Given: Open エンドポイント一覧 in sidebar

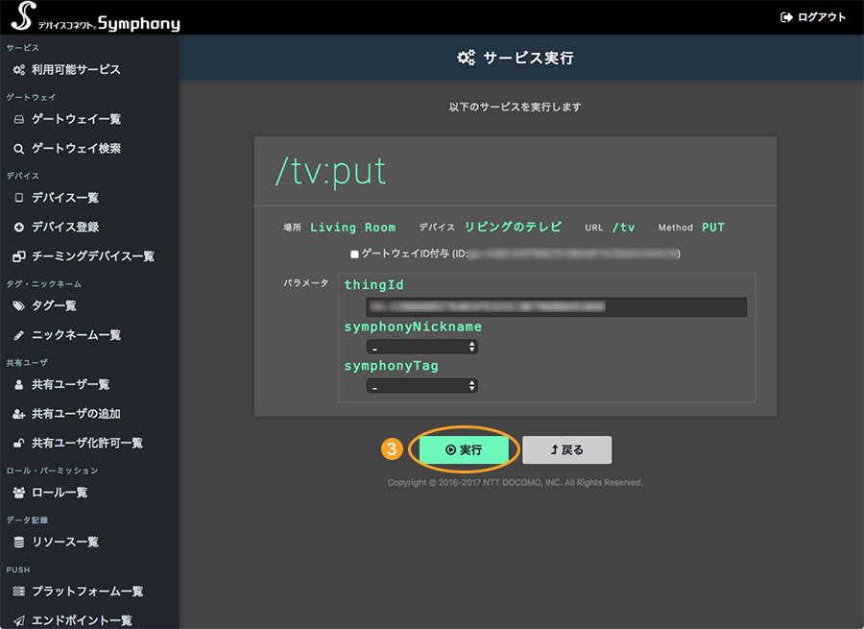Looking at the screenshot, I should pos(82,620).
